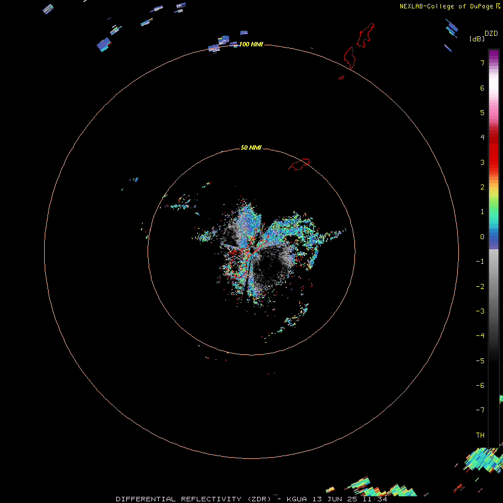Pick the purple top of the color bar

coord(493,55)
